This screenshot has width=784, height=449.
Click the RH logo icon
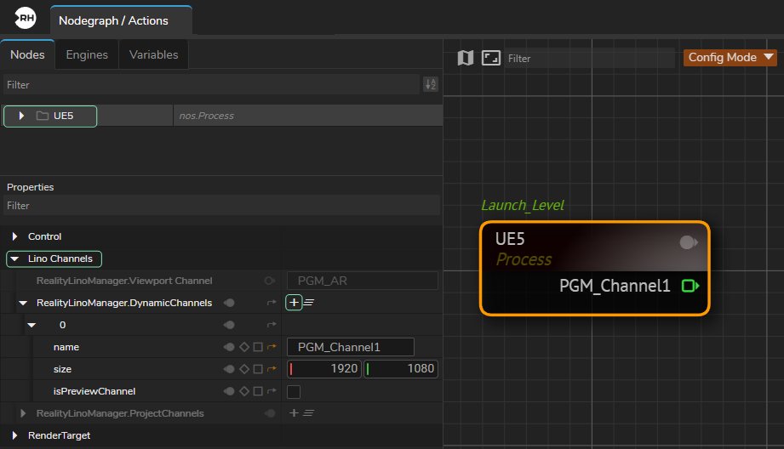pyautogui.click(x=25, y=19)
